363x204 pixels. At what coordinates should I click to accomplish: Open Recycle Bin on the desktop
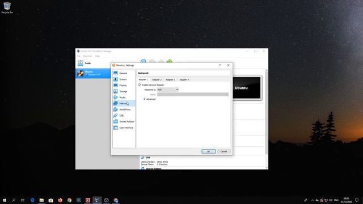[7, 7]
